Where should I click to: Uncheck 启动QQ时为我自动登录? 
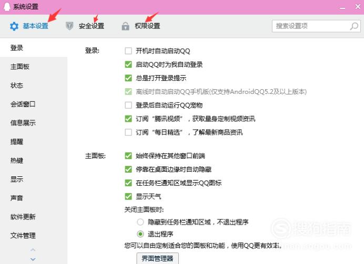[128, 65]
